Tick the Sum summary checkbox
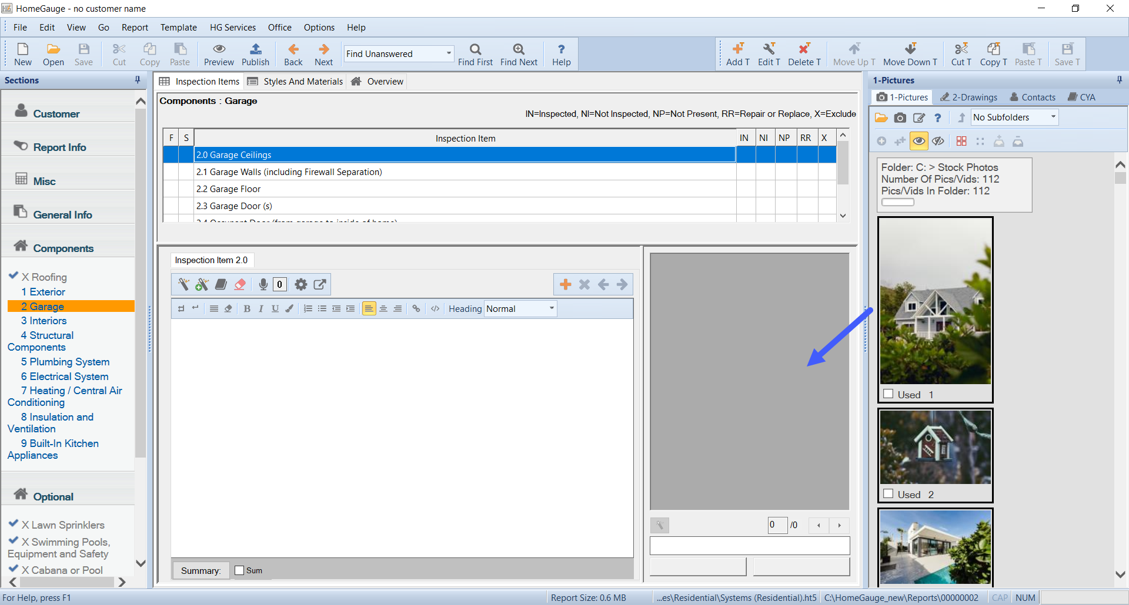The height and width of the screenshot is (605, 1129). click(x=239, y=570)
